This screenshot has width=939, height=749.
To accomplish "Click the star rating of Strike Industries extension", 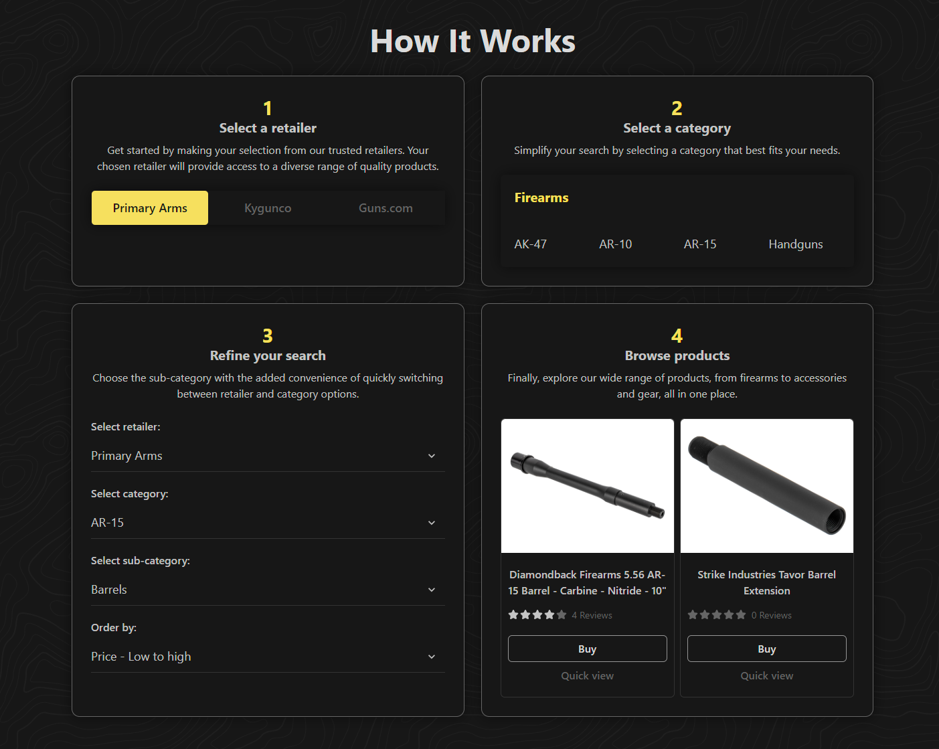I will [717, 615].
